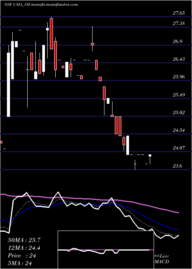Click the NSE UMA_SM munafasutra.com title text
The image size is (192, 269).
point(41,5)
